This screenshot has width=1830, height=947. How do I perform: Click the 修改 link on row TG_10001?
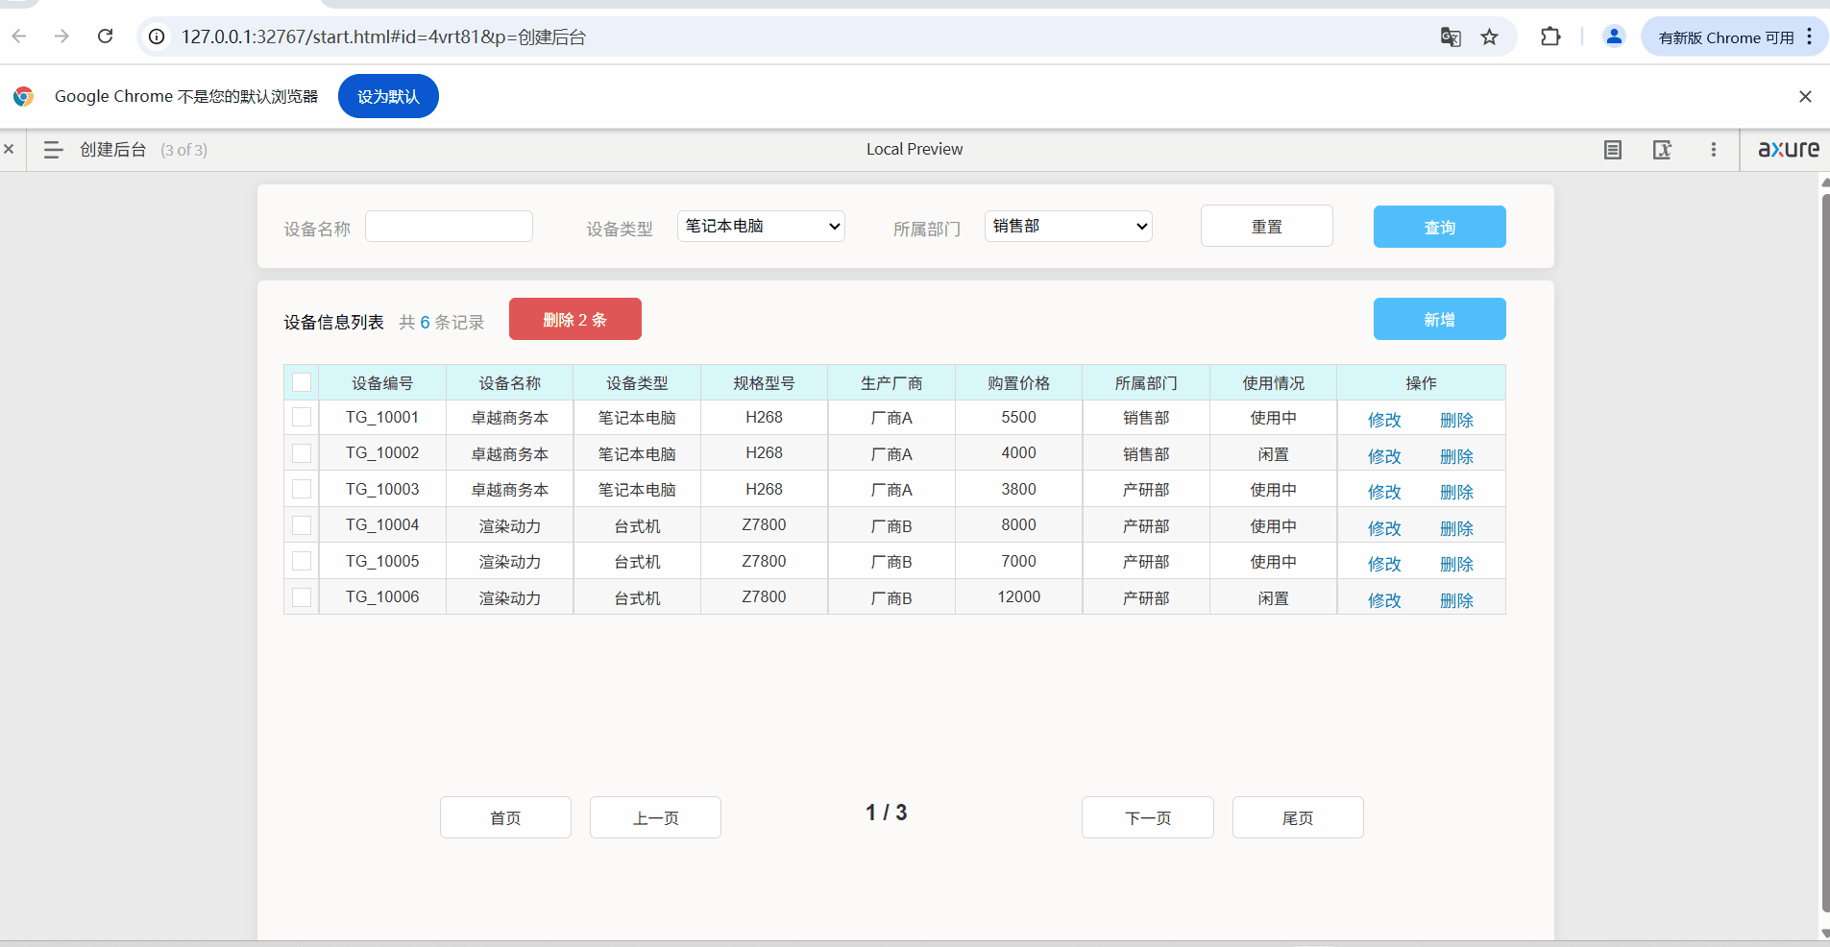tap(1383, 419)
